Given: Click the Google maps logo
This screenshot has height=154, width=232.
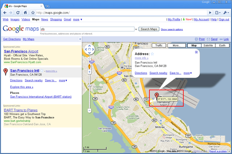Looking at the screenshot, I should point(21,29).
